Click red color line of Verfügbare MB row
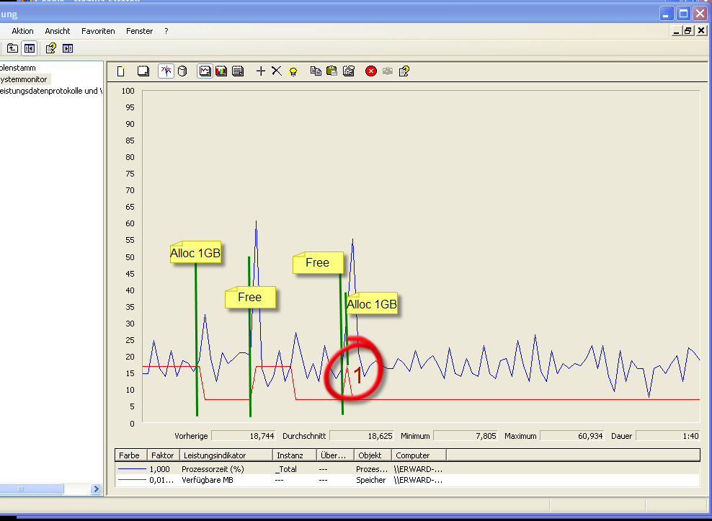This screenshot has width=712, height=521. click(x=132, y=480)
